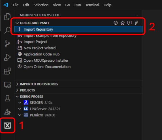Click Import Repository
The height and width of the screenshot is (140, 162).
point(78,29)
